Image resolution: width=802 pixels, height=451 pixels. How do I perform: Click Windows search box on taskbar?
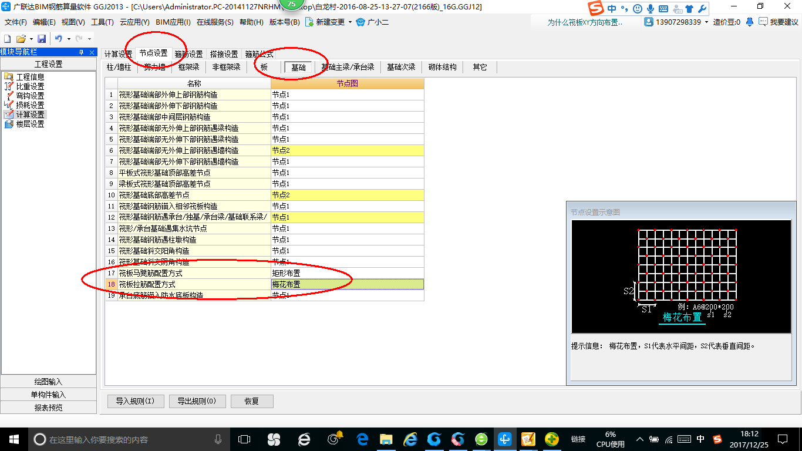(129, 439)
